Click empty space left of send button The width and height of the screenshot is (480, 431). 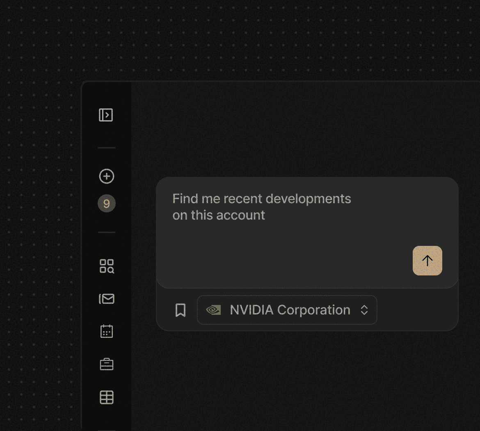click(349, 261)
